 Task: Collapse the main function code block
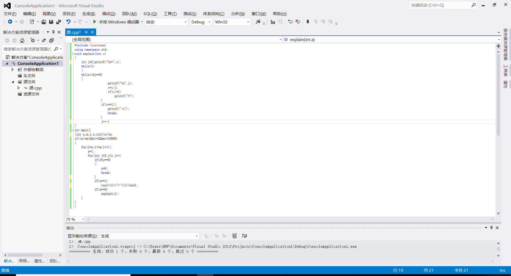point(73,130)
